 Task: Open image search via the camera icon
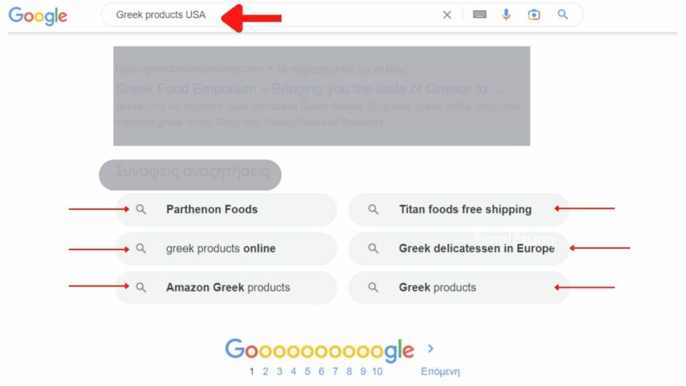click(x=534, y=15)
